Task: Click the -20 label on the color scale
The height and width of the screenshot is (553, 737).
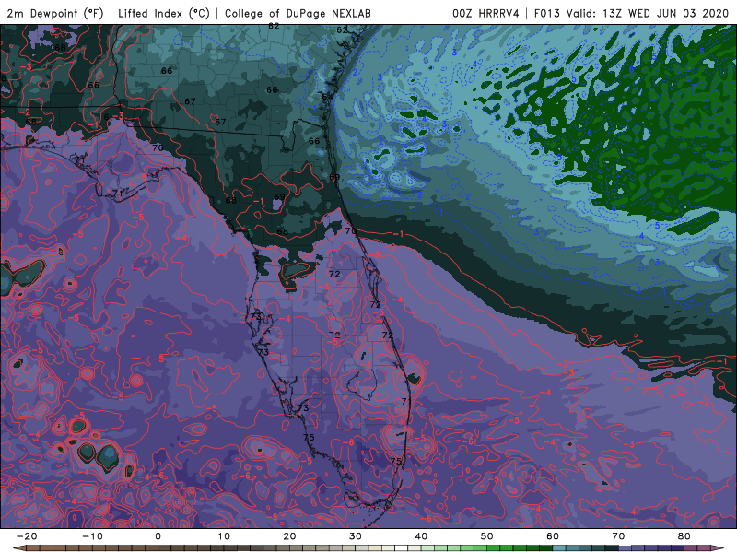Action: [x=27, y=536]
